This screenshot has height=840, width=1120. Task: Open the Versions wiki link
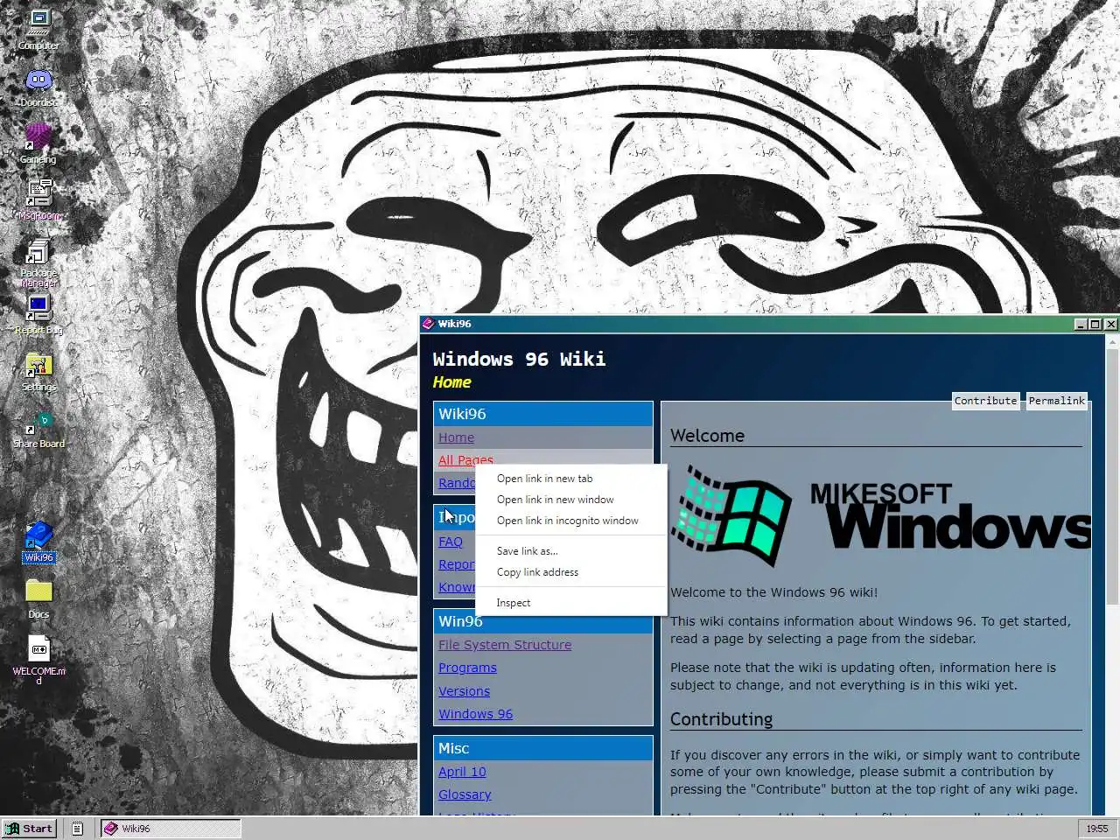[x=464, y=691]
